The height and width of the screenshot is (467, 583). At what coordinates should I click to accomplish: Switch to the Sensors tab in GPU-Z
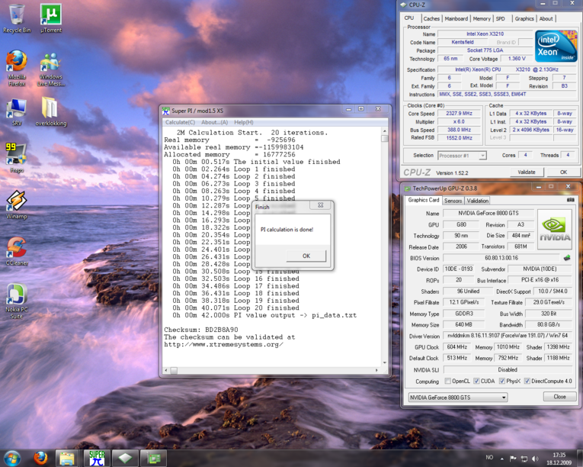[453, 201]
